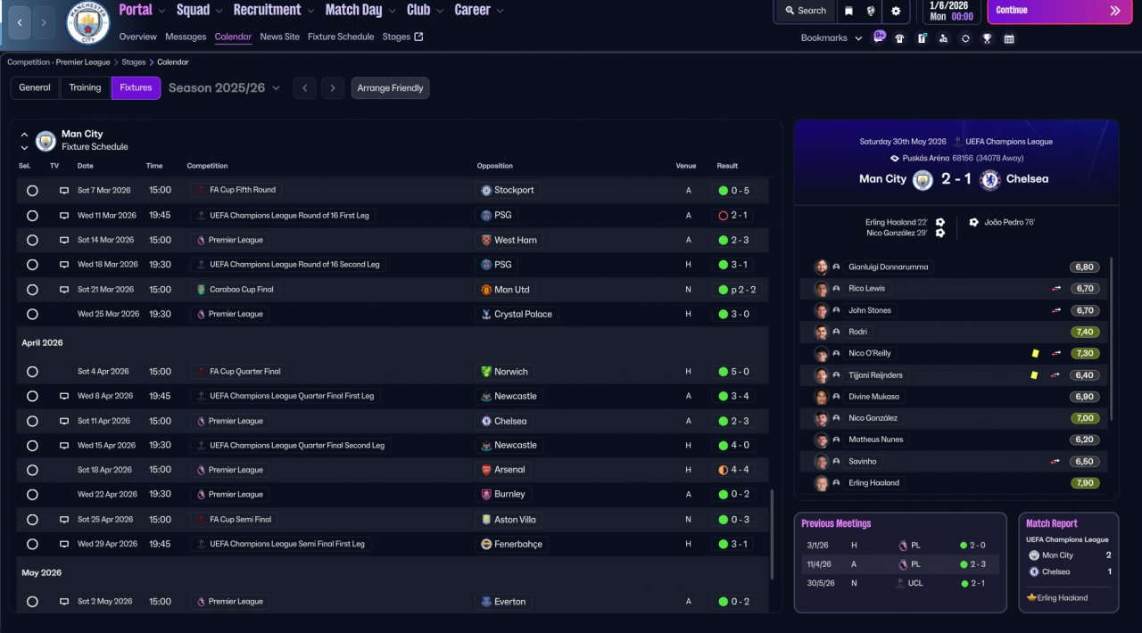The width and height of the screenshot is (1142, 633).
Task: Open the bookmark icon next to Search
Action: [x=848, y=11]
